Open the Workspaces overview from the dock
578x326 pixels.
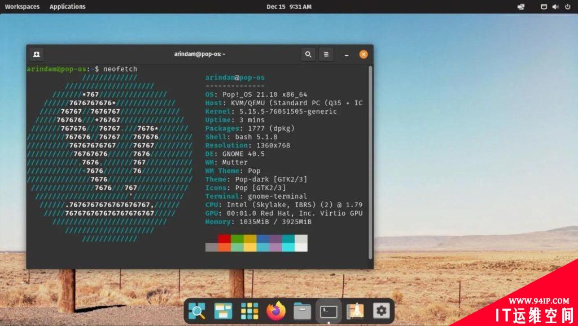pos(224,311)
